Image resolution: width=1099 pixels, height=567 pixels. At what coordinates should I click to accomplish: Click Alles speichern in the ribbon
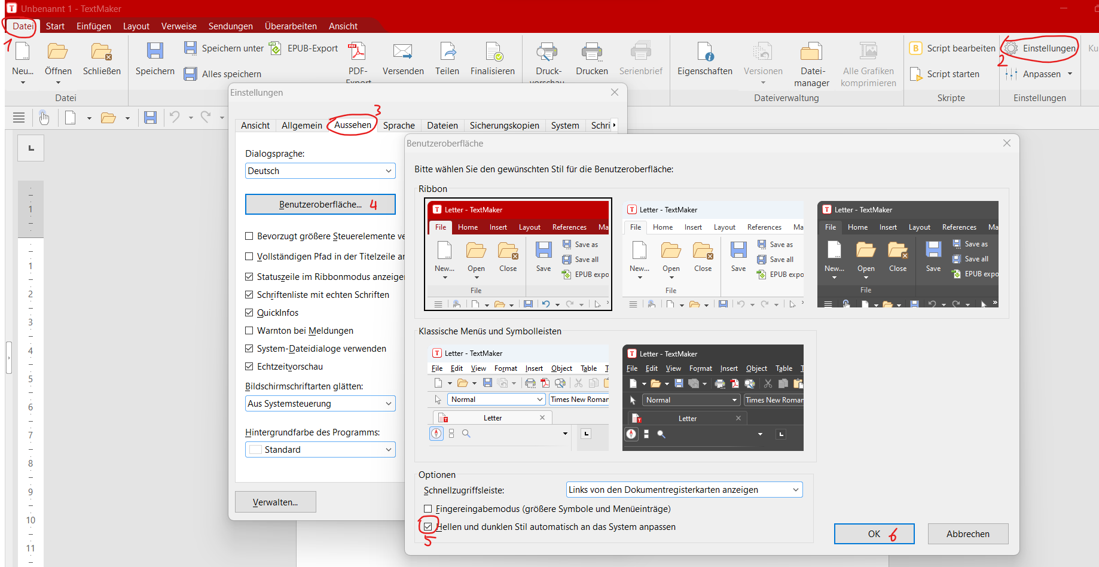222,74
